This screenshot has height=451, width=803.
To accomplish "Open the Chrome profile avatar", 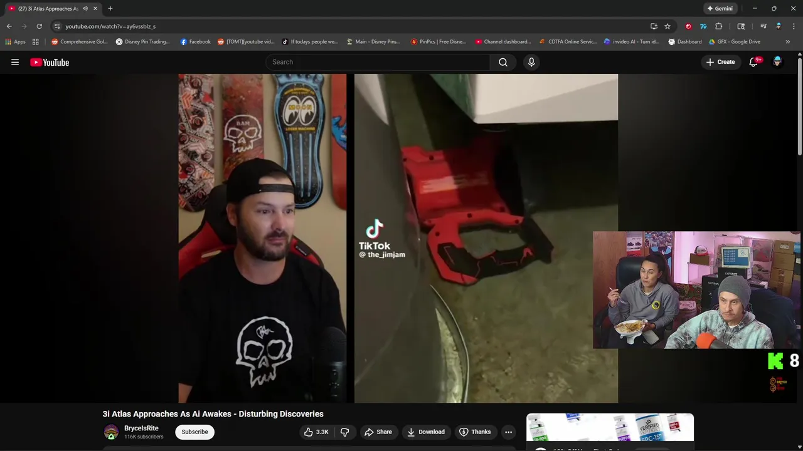I will tap(779, 26).
